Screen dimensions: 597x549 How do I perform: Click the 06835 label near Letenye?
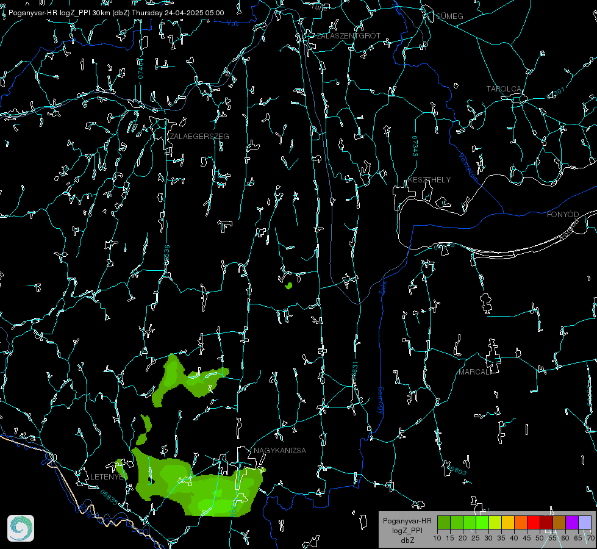[x=109, y=497]
